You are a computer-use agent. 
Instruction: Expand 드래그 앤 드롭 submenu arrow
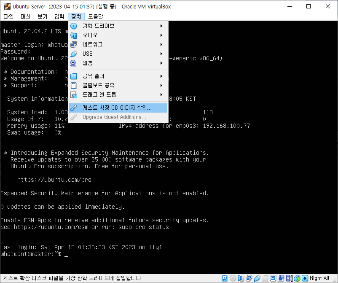161,95
